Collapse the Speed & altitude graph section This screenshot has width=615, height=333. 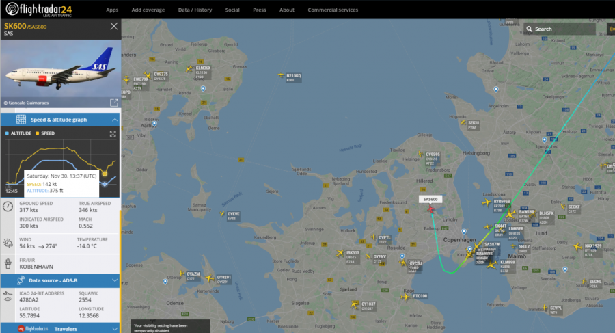tap(115, 120)
